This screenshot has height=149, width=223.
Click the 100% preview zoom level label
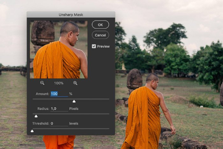click(x=59, y=83)
